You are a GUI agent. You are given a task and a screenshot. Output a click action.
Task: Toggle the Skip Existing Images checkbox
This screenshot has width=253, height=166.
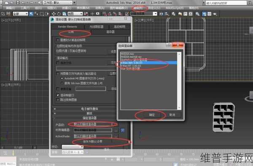click(x=58, y=100)
